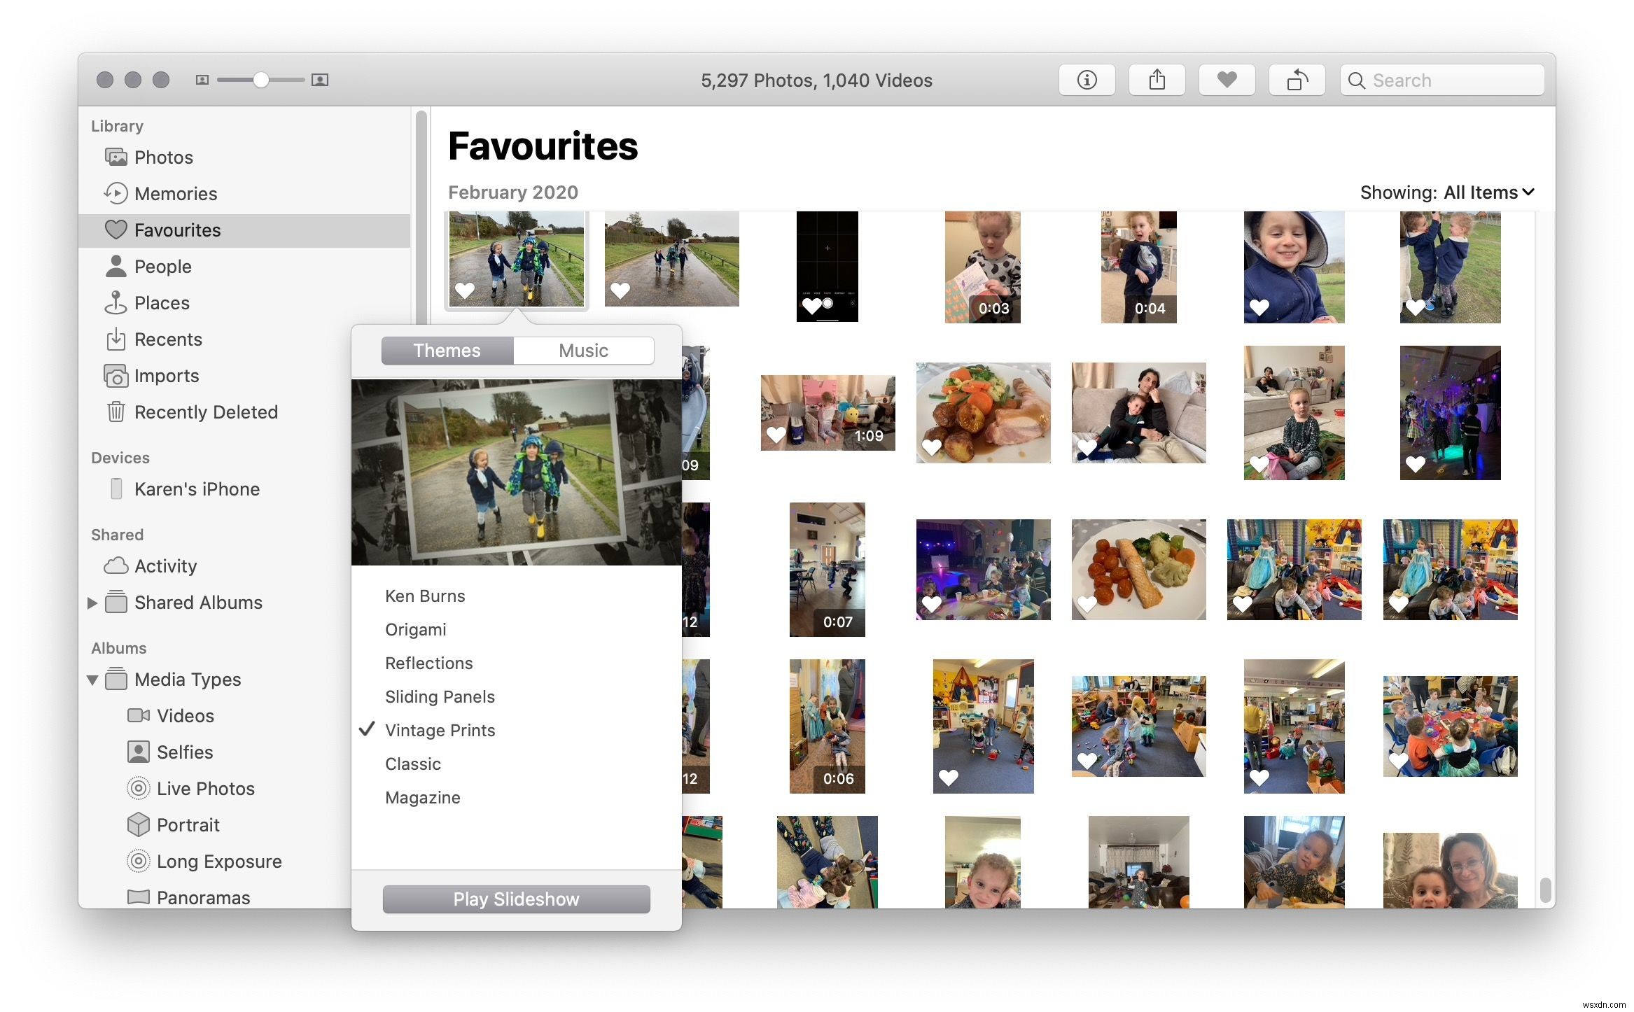Drag the thumbnail size slider
This screenshot has width=1634, height=1012.
257,79
